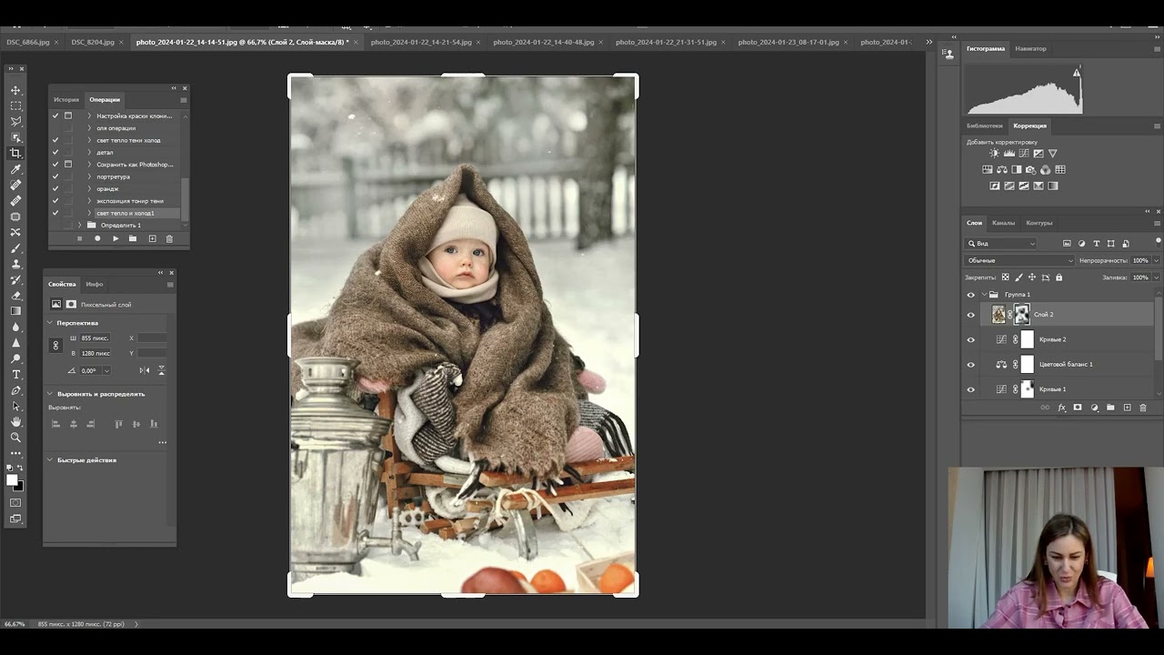Switch to the Библиотеки tab

pyautogui.click(x=985, y=126)
